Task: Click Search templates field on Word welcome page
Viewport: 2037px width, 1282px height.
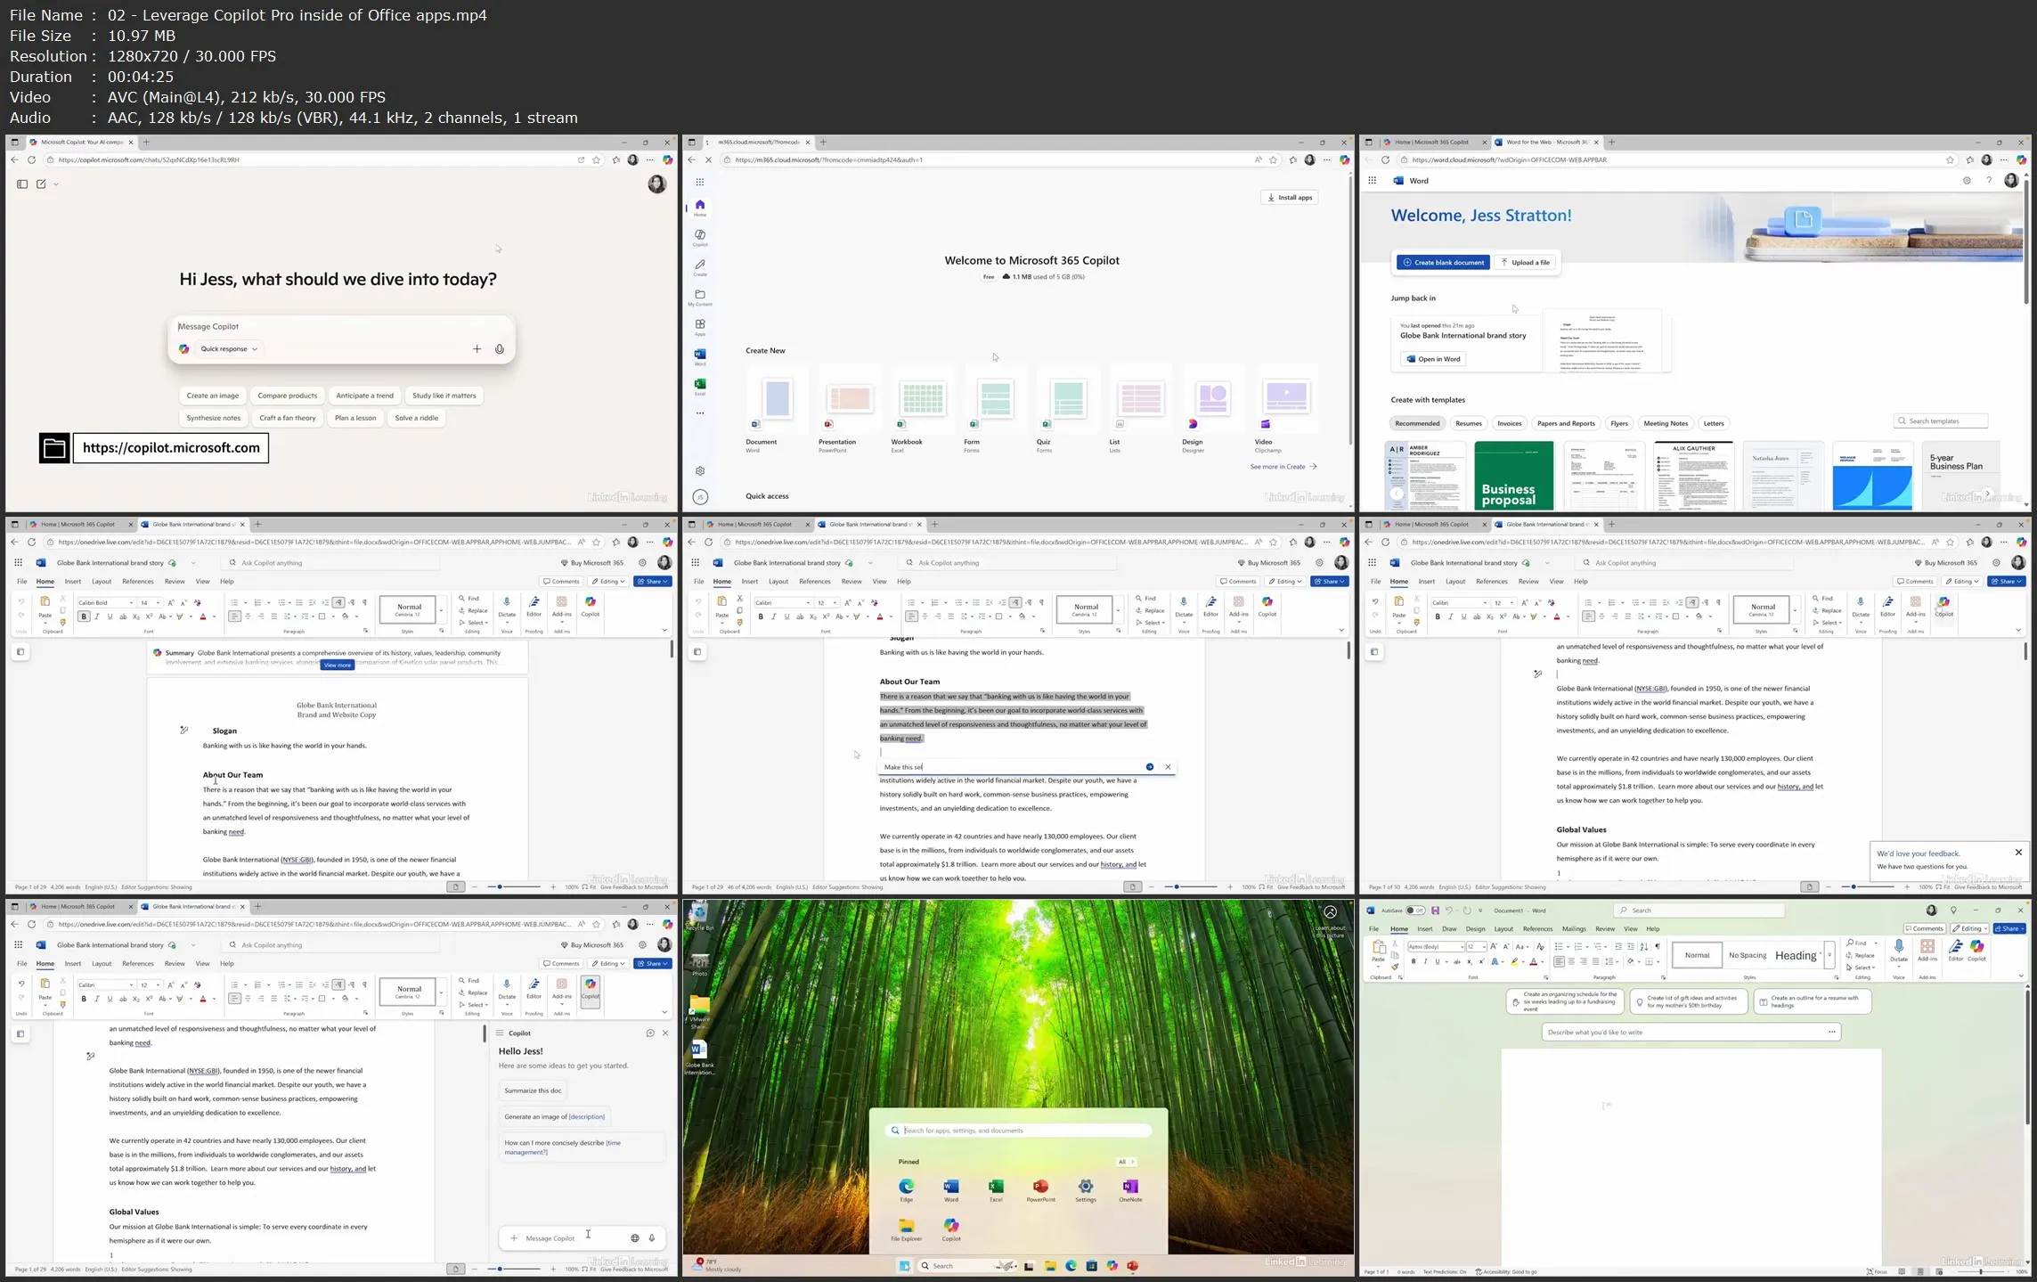Action: pyautogui.click(x=1941, y=421)
